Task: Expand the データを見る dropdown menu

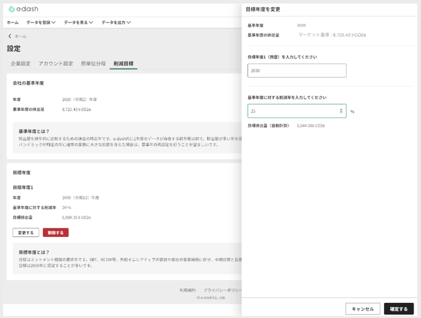Action: pyautogui.click(x=79, y=23)
